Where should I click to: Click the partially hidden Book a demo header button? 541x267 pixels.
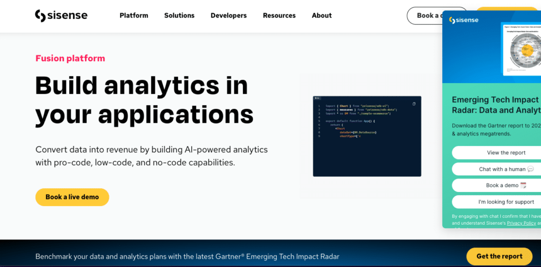tap(425, 15)
